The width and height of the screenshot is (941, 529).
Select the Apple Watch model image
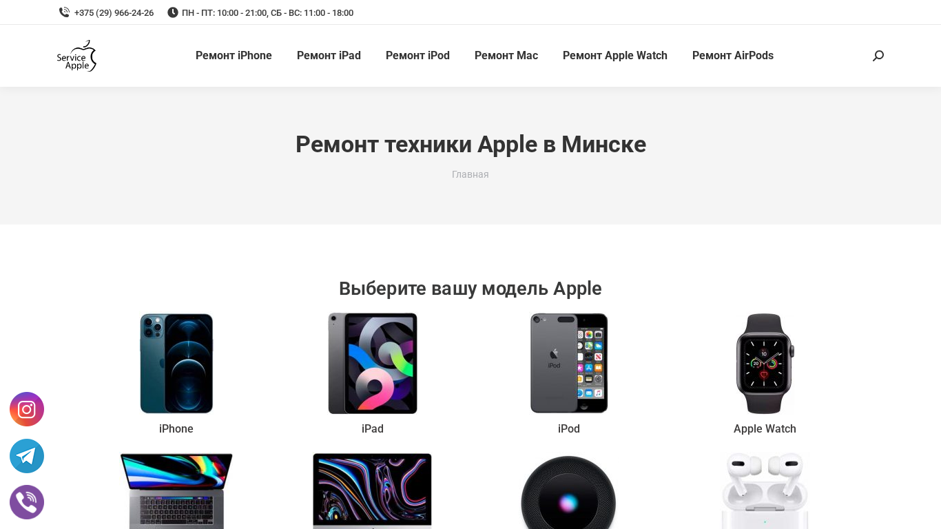[x=765, y=363]
